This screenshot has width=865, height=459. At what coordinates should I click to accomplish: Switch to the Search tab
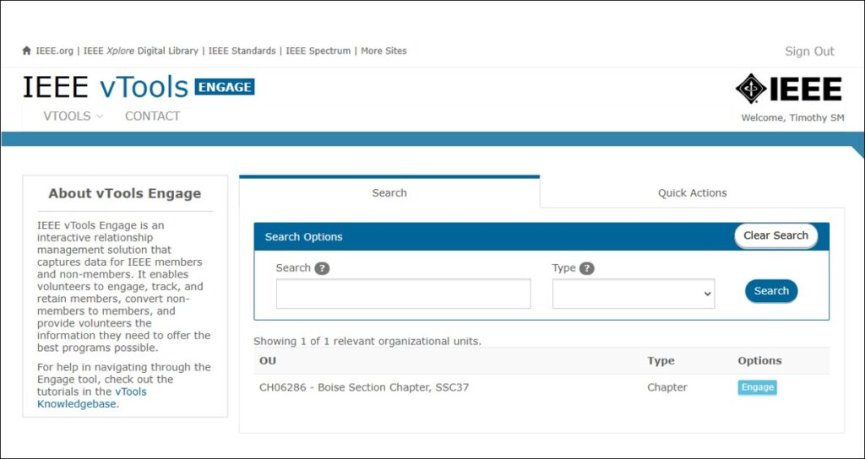[x=389, y=193]
